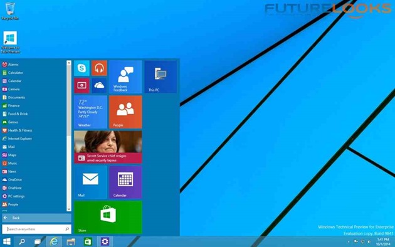Open the volume speaker icon in tray
The height and width of the screenshot is (247, 395).
click(x=369, y=242)
